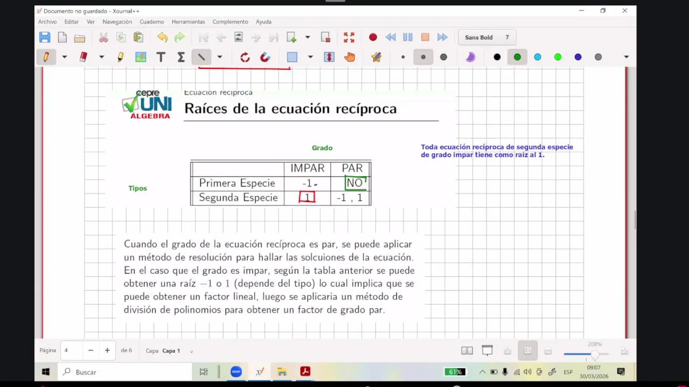689x387 pixels.
Task: Select the Insert image tool
Action: (140, 57)
